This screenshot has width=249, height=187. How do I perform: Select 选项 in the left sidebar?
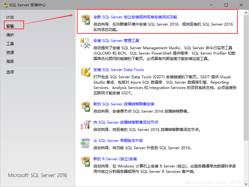pyautogui.click(x=10, y=72)
